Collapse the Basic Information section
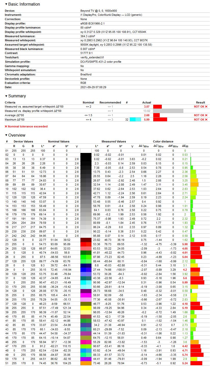 22,4
